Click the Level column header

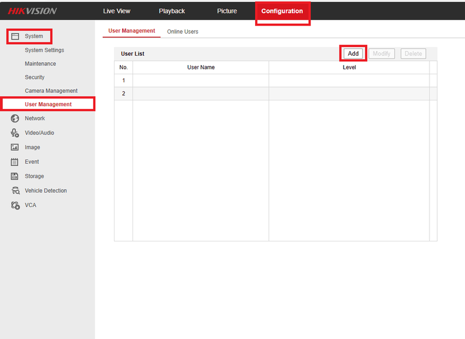click(x=349, y=67)
